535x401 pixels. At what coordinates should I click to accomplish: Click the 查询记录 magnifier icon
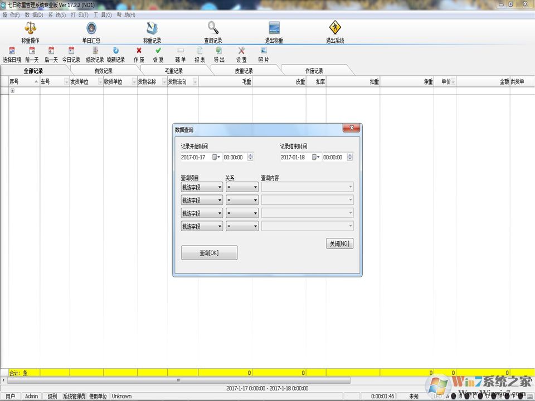(x=213, y=28)
